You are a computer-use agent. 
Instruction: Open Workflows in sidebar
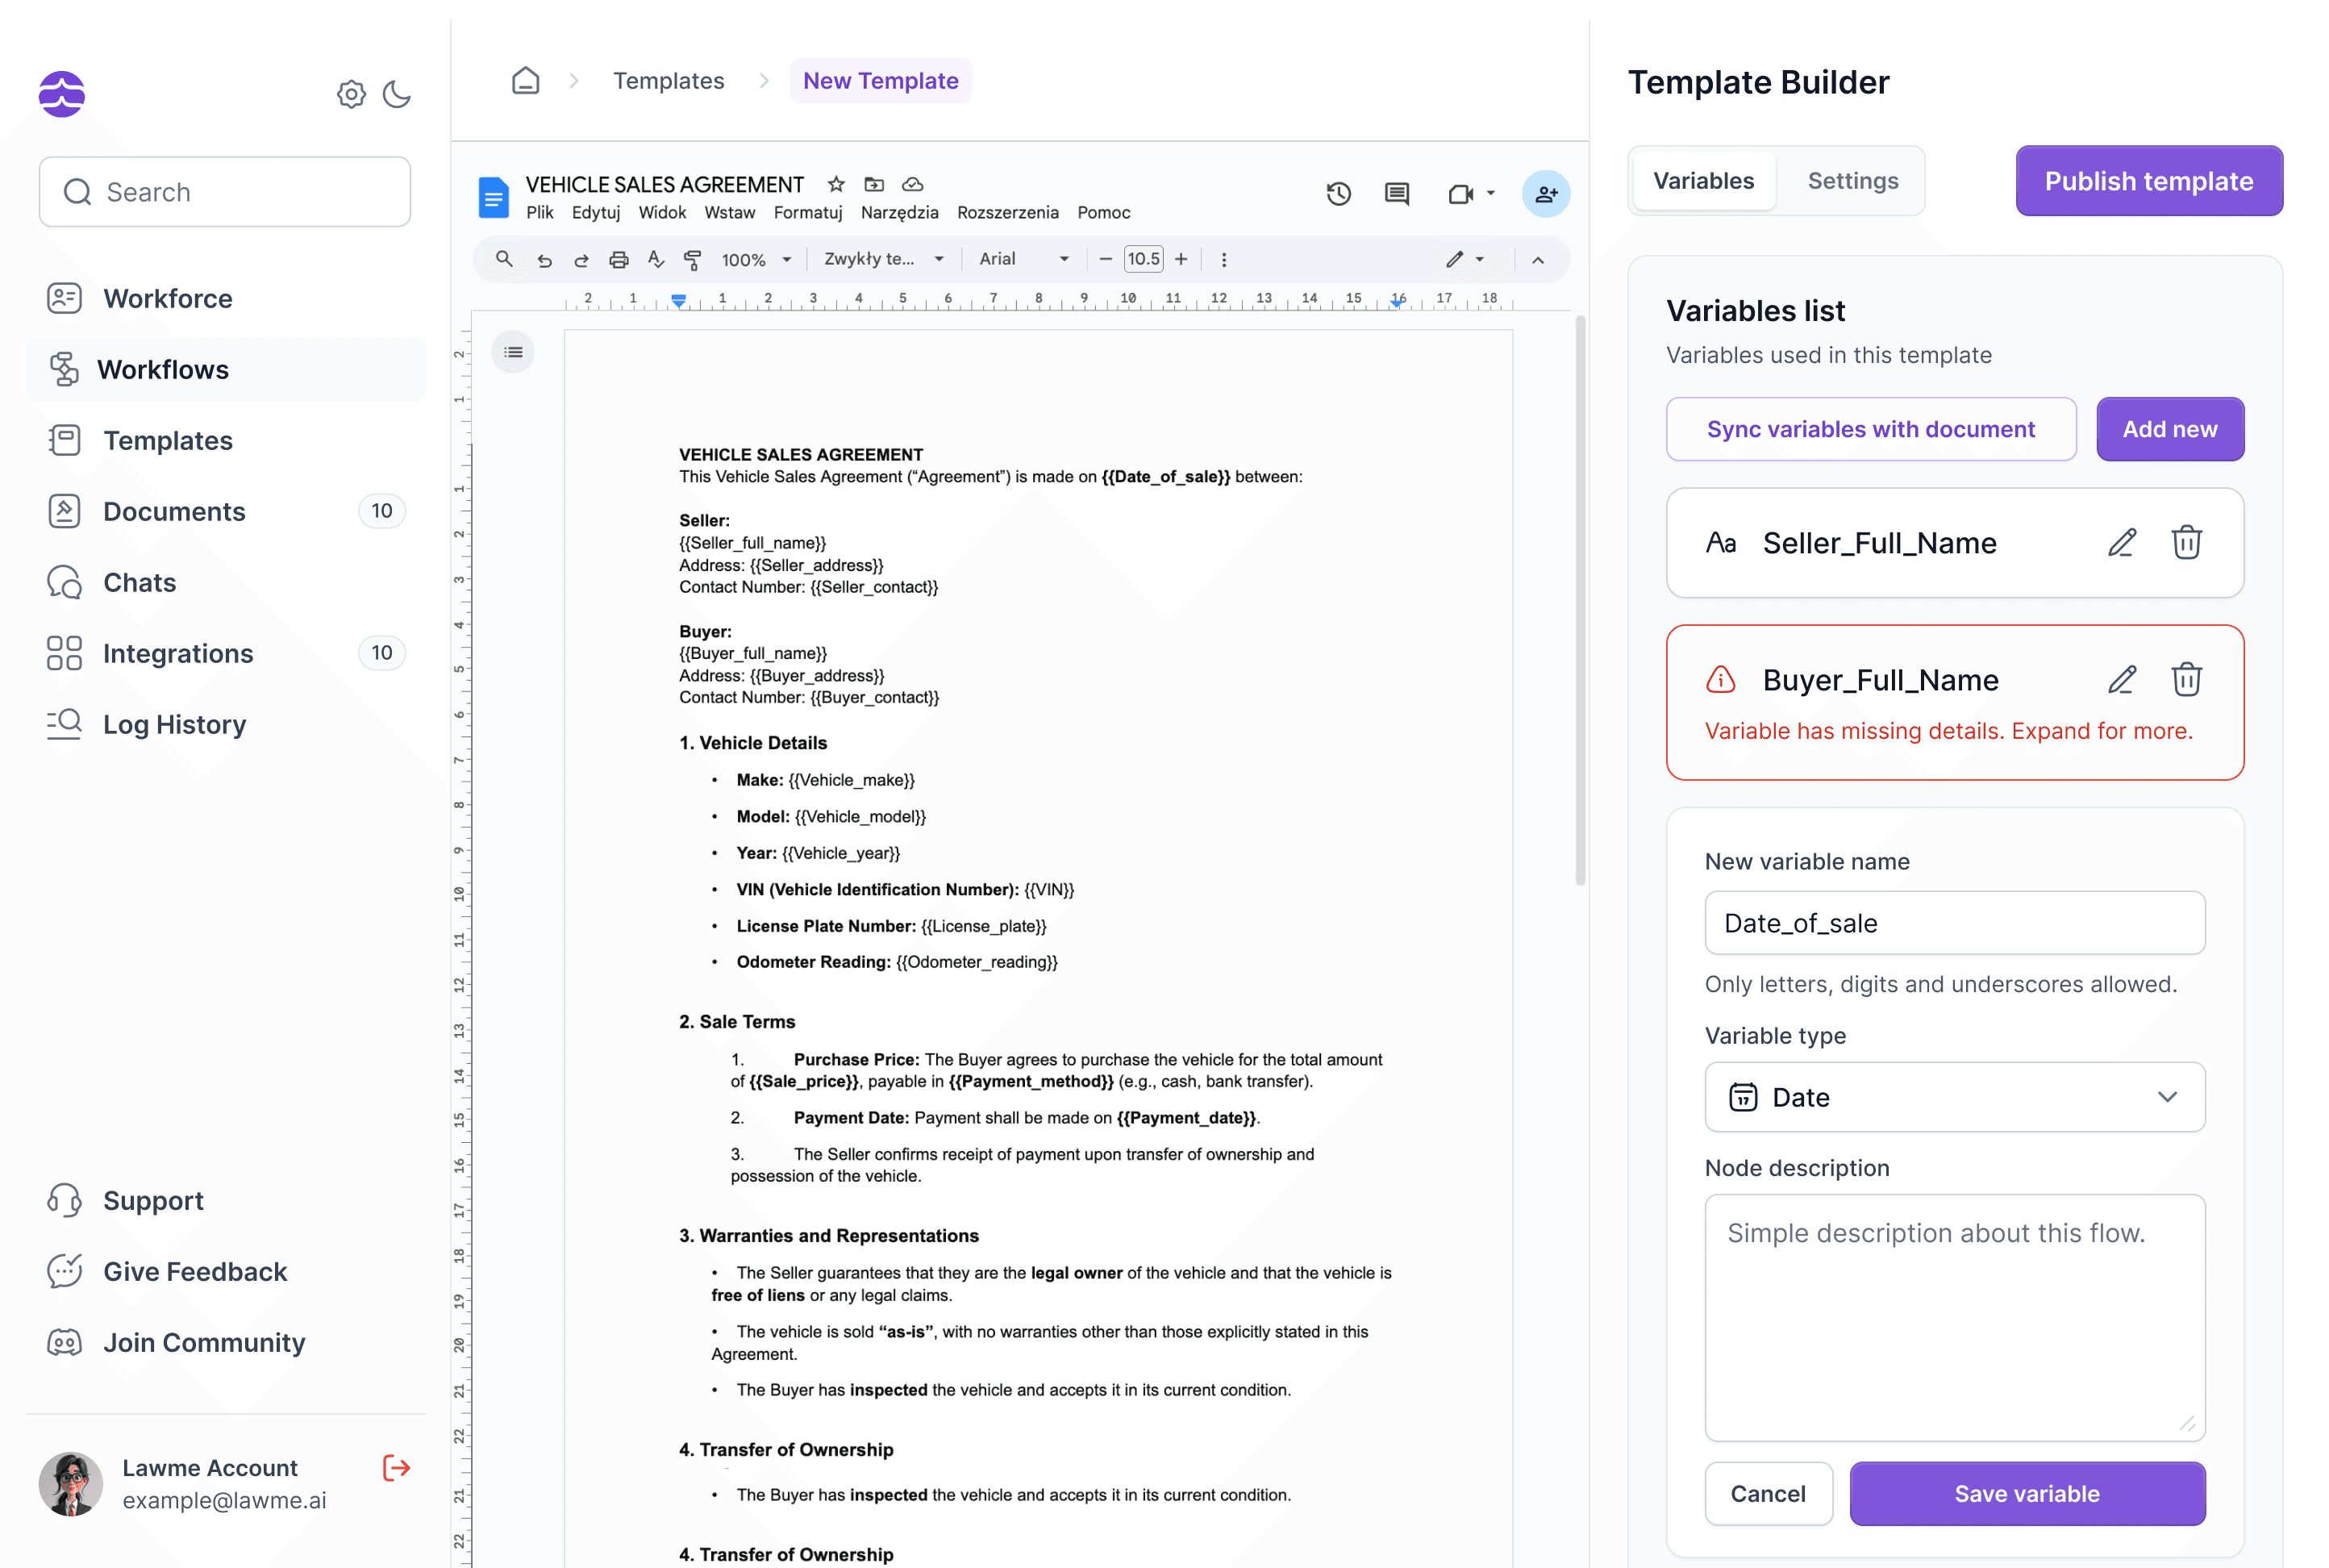(226, 369)
